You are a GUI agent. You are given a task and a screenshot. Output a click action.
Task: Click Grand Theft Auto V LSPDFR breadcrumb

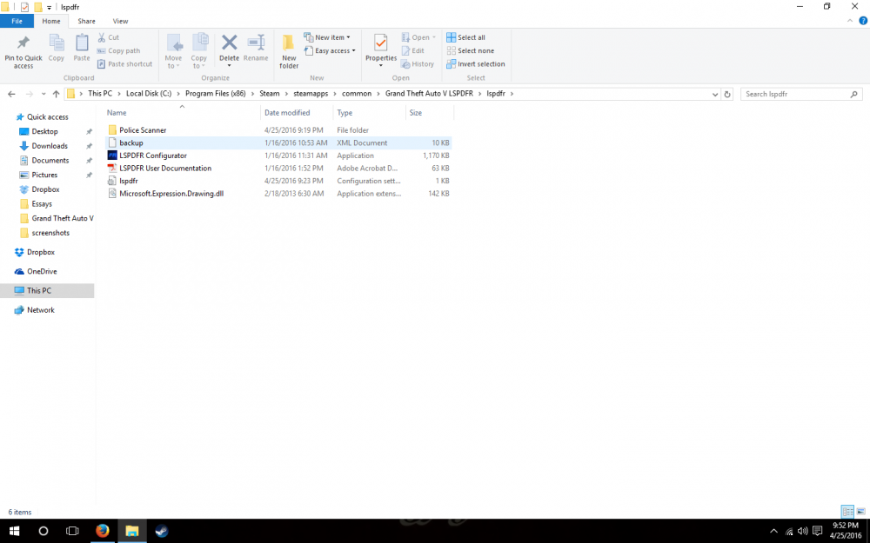pos(429,94)
